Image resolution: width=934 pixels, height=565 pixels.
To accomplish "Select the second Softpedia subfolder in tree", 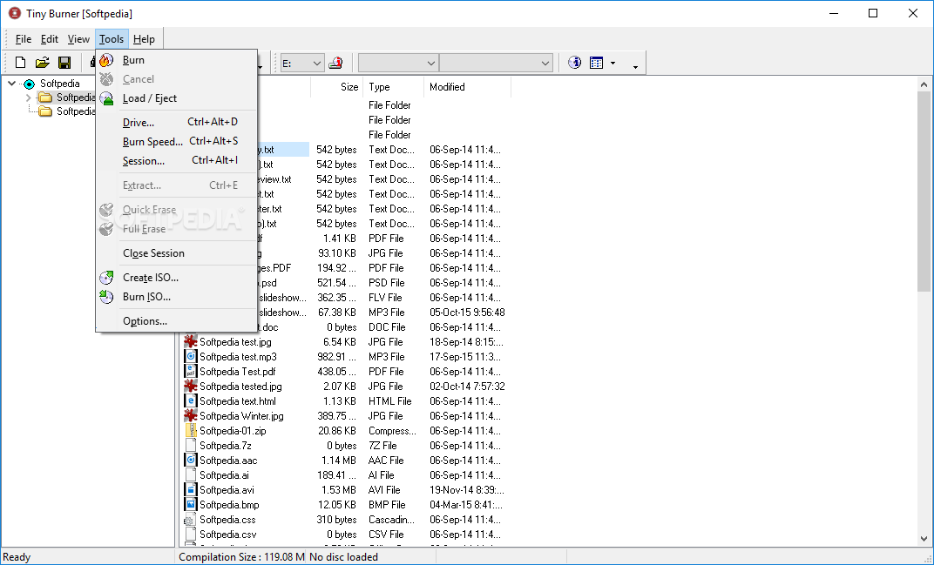I will click(x=76, y=111).
